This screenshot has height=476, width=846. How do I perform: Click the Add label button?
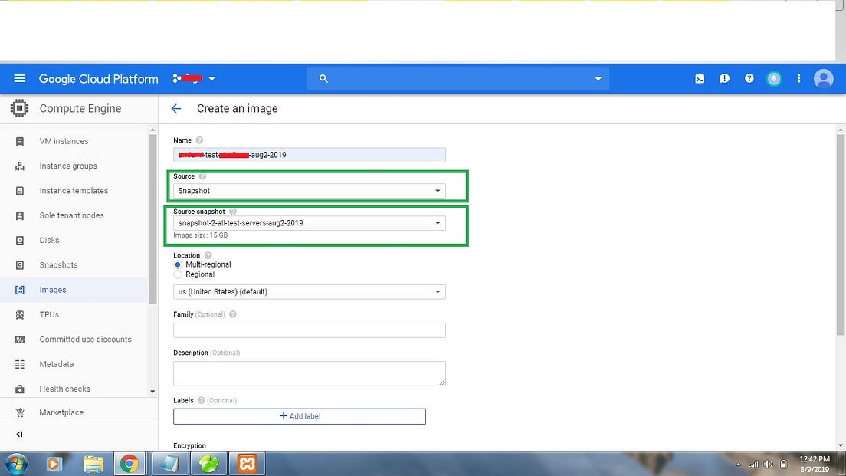pyautogui.click(x=299, y=416)
